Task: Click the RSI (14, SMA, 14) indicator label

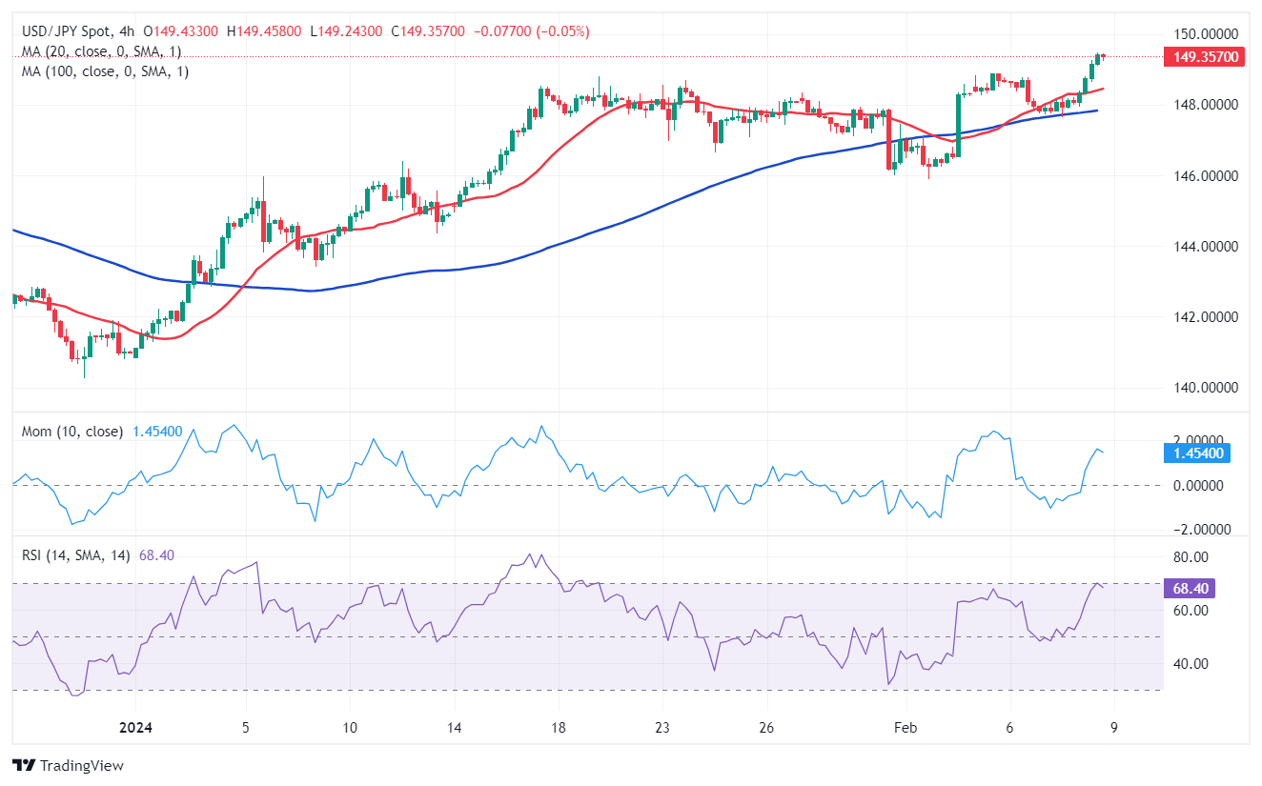Action: (x=79, y=555)
